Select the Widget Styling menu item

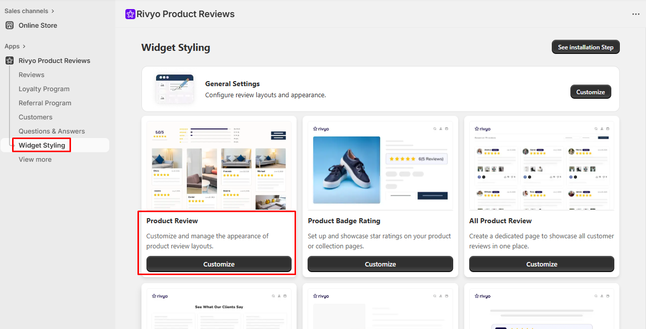[42, 145]
